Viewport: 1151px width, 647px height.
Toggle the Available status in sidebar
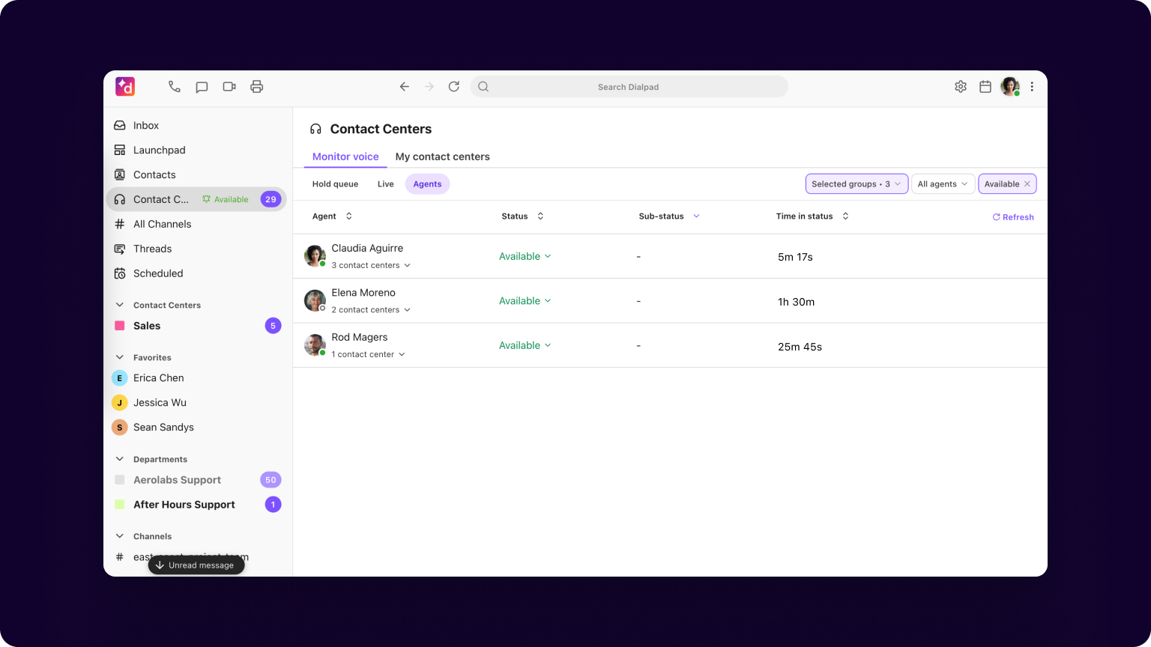225,199
